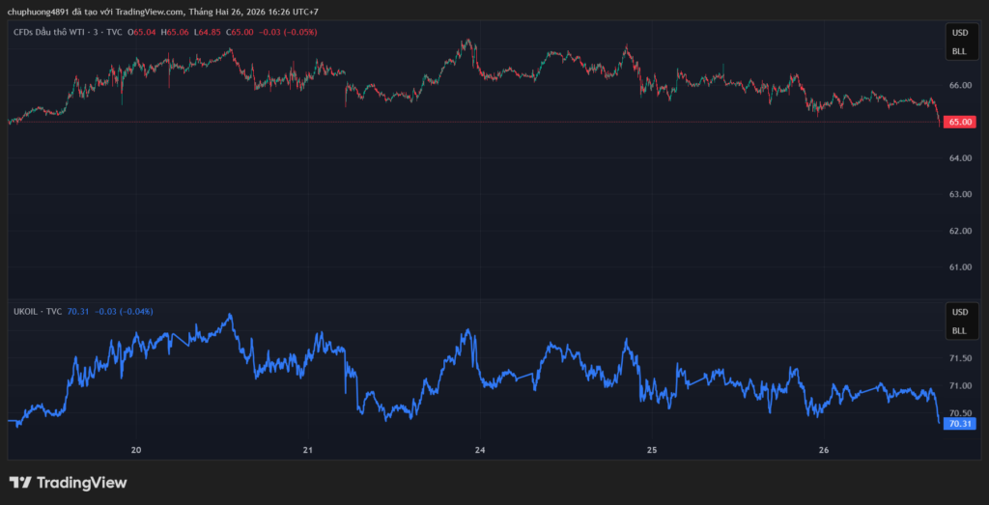
Task: Select the date label 21 on time axis
Action: 308,450
